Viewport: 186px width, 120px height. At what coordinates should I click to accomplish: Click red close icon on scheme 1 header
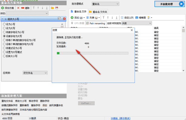click(64, 18)
